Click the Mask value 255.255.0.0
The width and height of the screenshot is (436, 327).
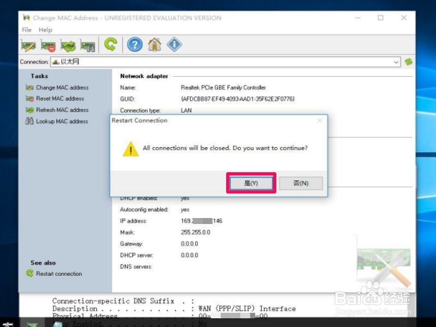click(x=196, y=232)
